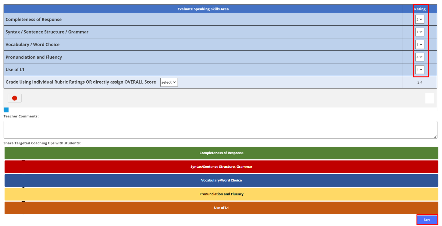Open the Completeness of Response rating dropdown

coord(420,20)
